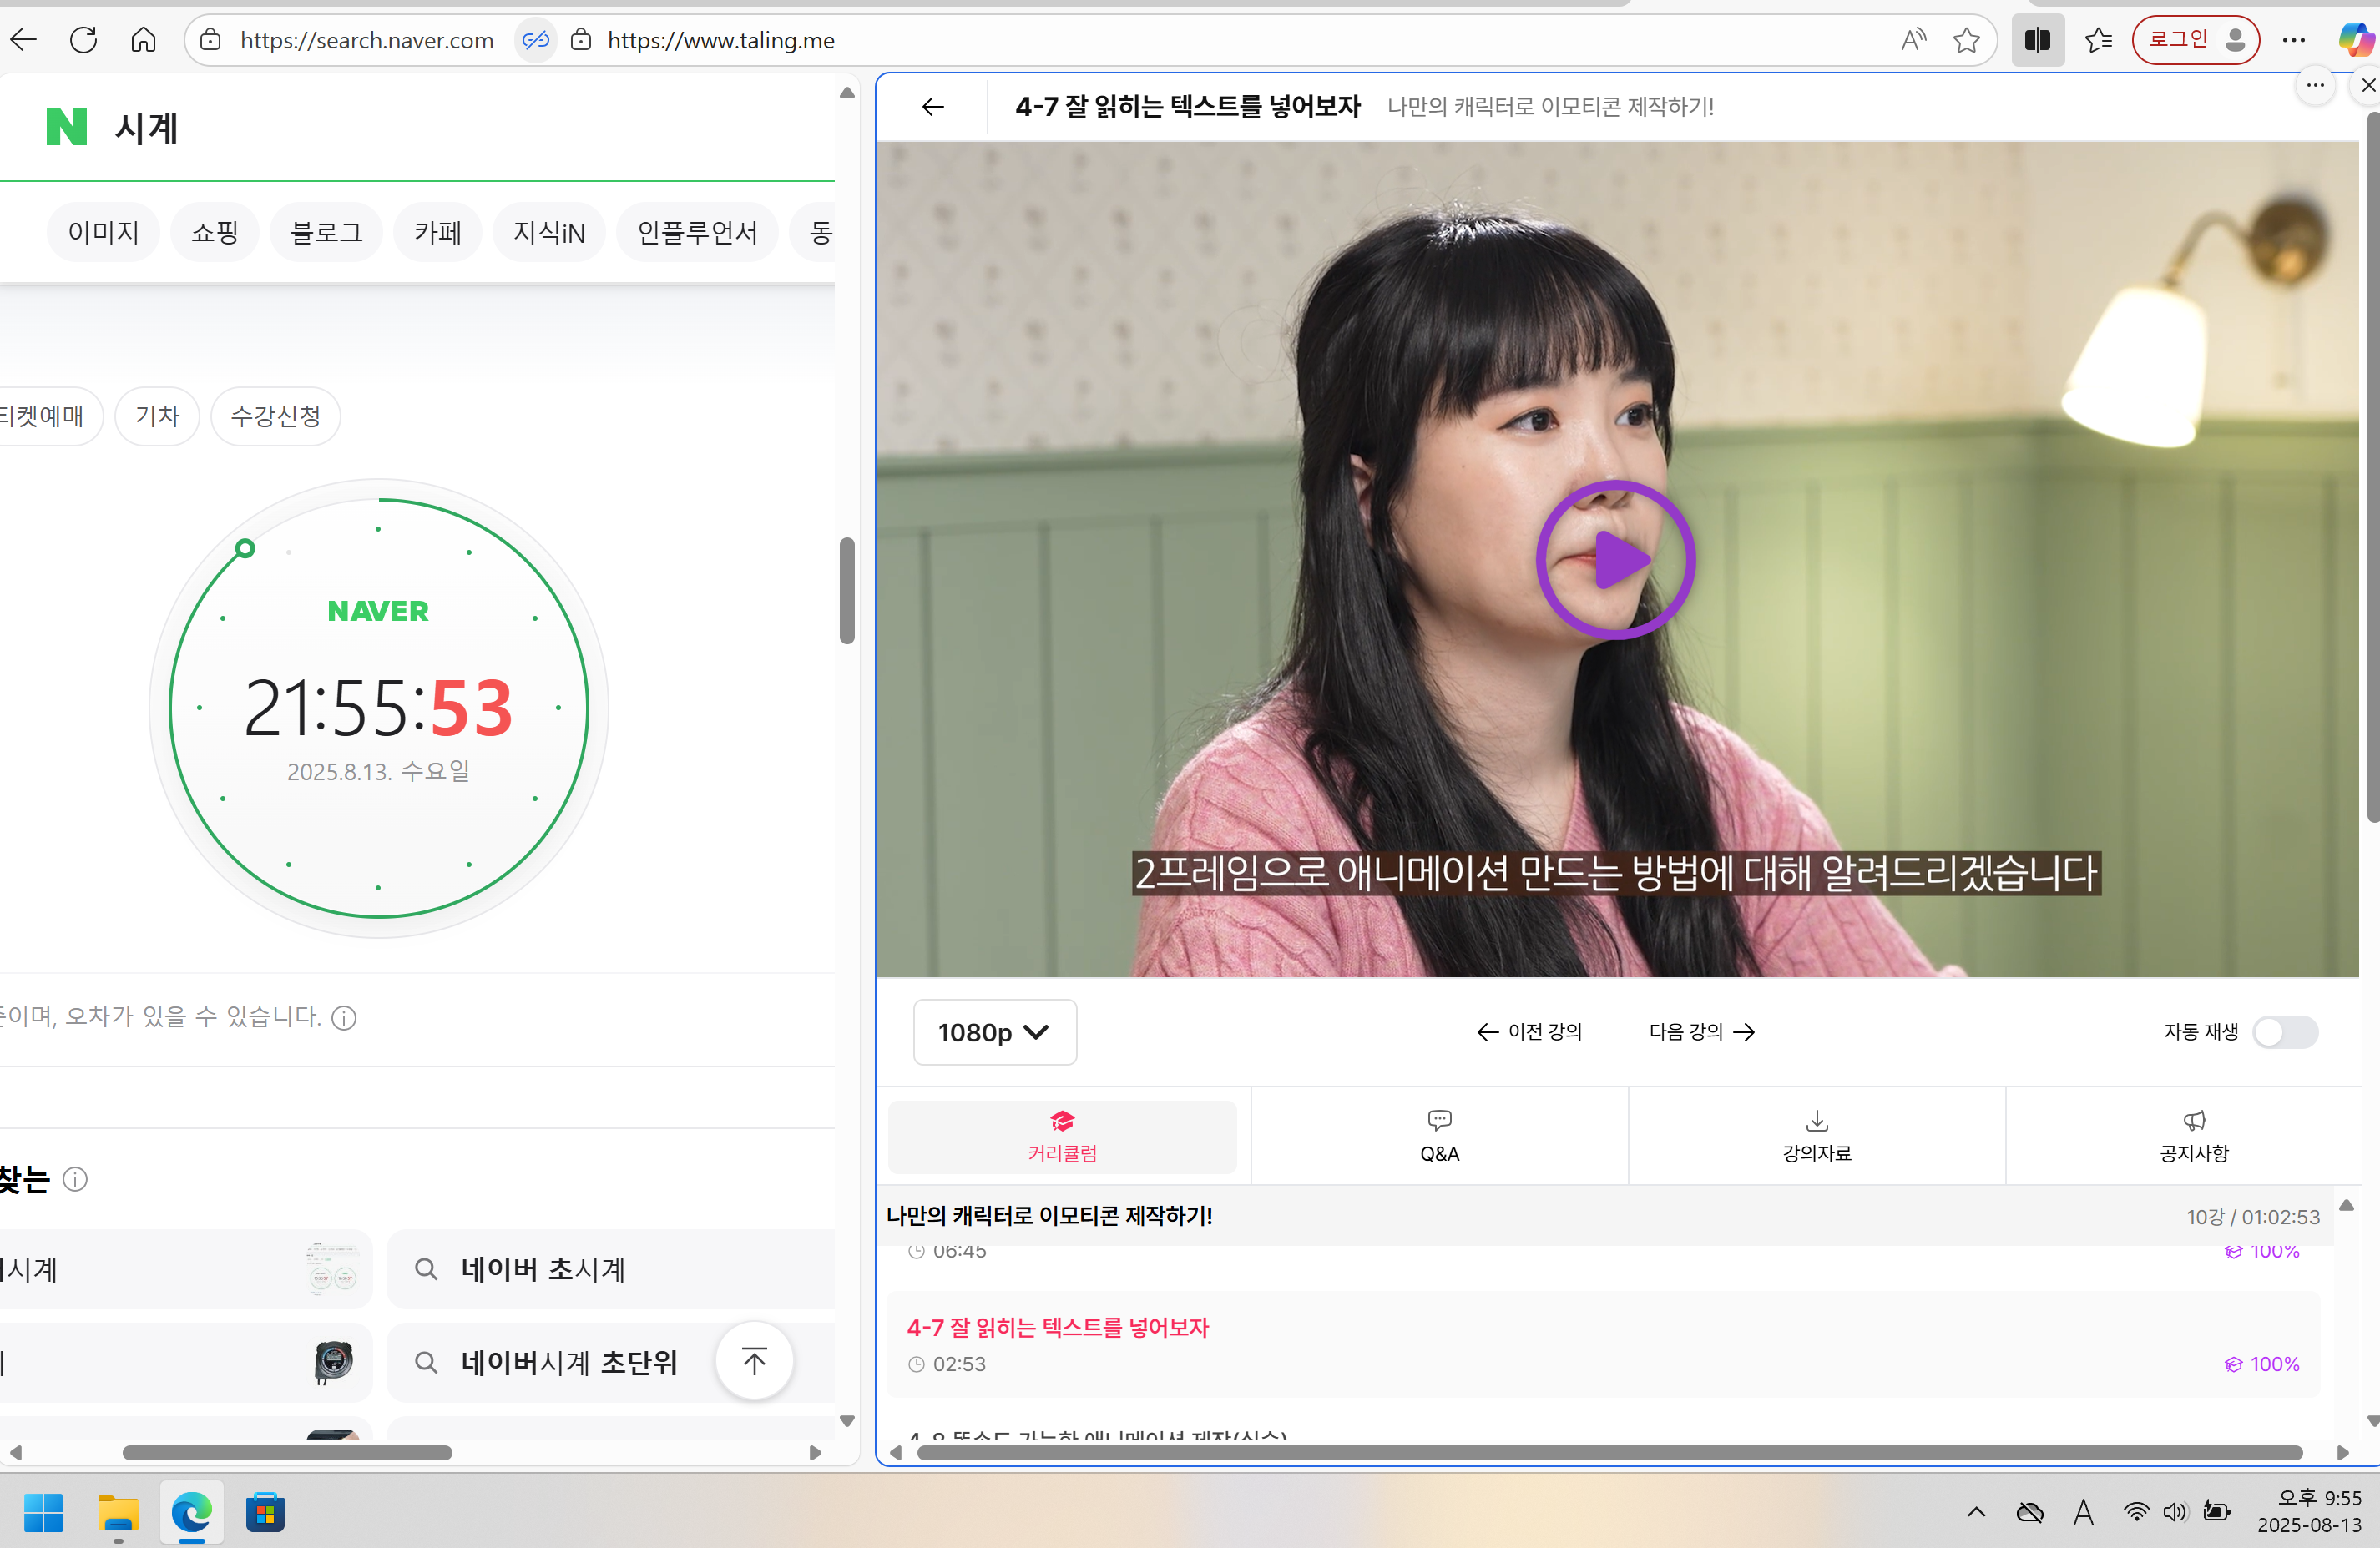The width and height of the screenshot is (2380, 1548).
Task: Open lecture 4-7 잘 읽히는 텍스트를 넣어보자
Action: (1057, 1327)
